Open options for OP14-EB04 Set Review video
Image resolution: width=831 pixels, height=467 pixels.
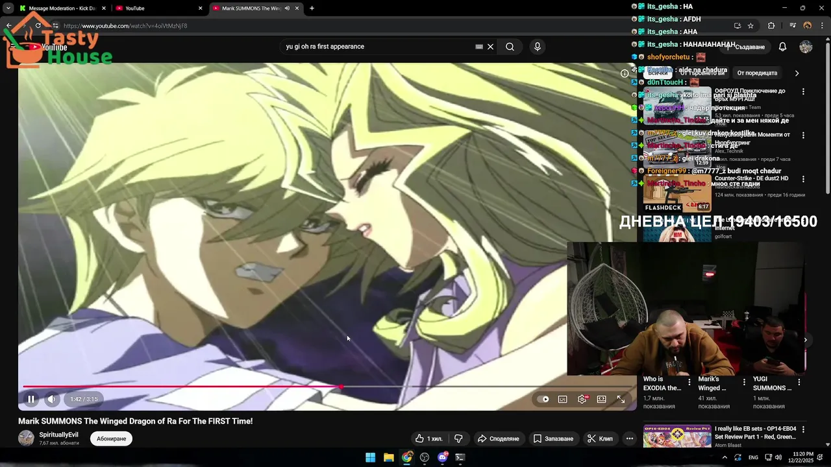[803, 430]
